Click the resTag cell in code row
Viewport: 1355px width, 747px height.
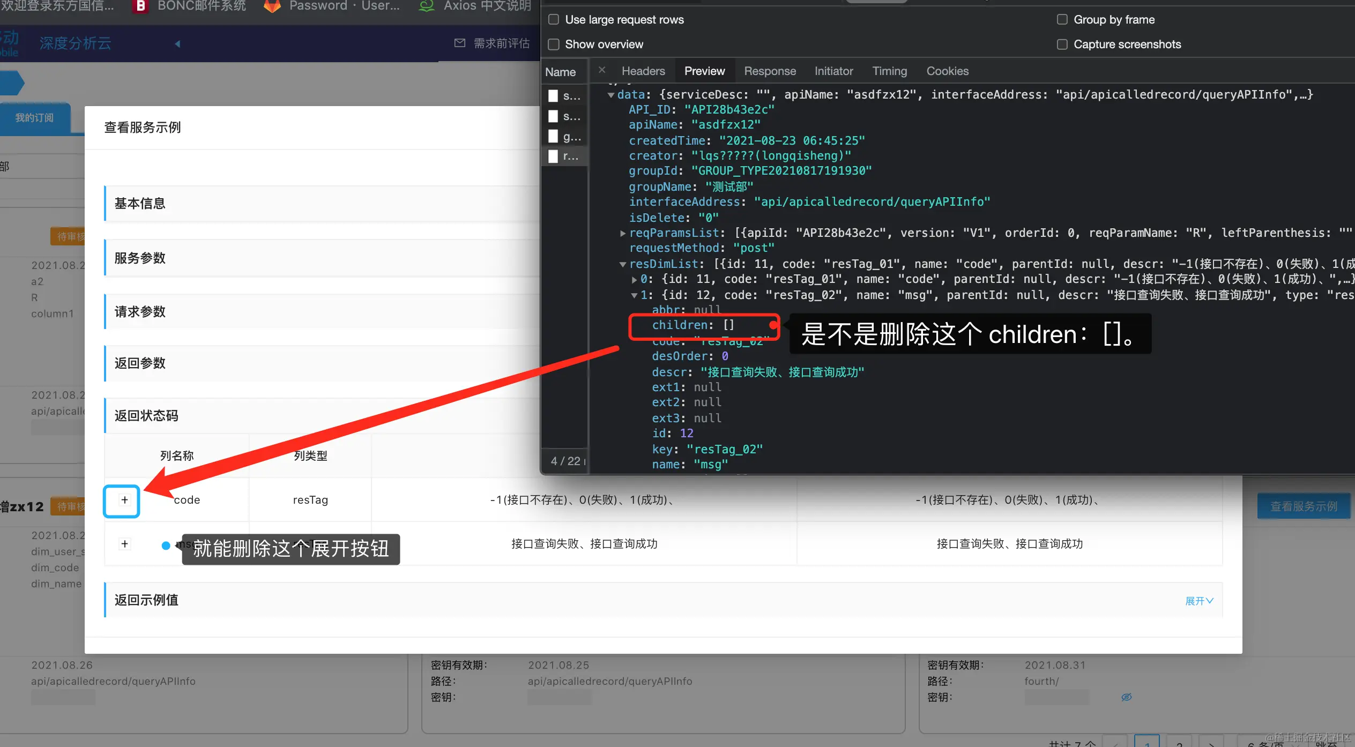(x=310, y=500)
